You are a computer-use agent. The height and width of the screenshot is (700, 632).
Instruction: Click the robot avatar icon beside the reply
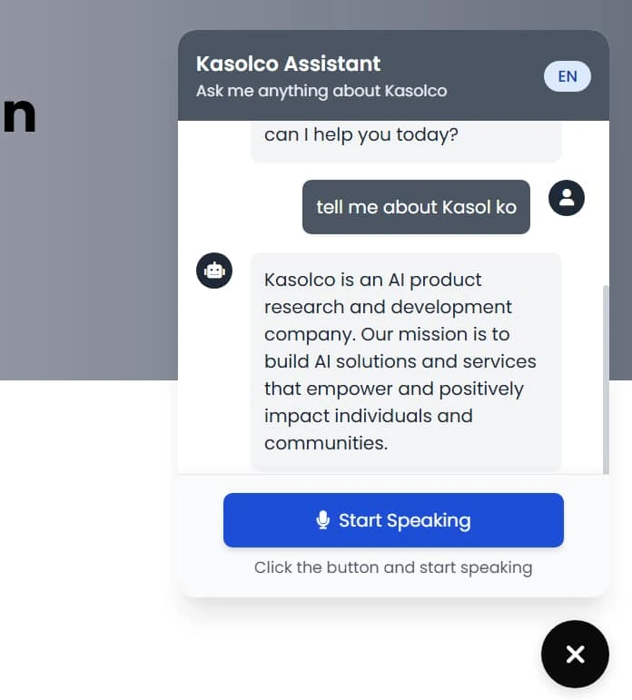point(214,271)
